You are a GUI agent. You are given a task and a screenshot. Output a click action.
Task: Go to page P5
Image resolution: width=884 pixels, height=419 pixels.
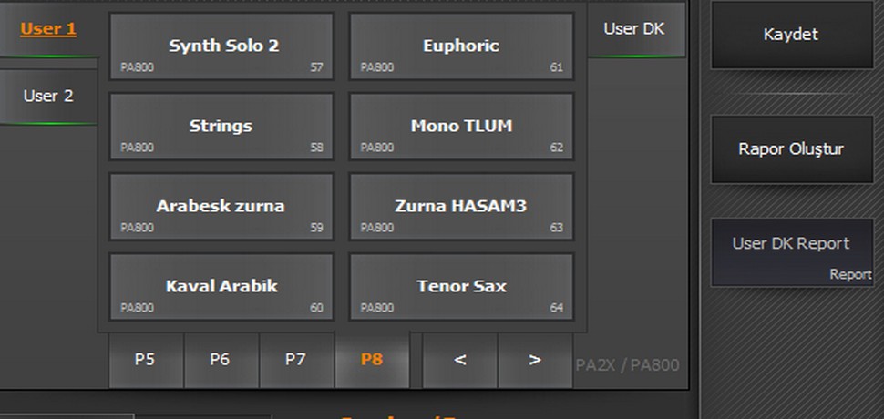click(x=145, y=360)
